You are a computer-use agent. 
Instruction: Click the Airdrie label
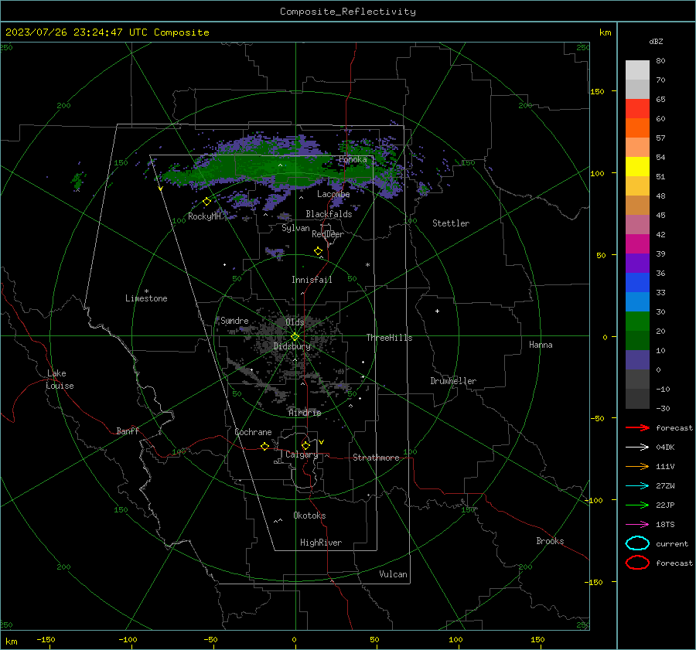[x=305, y=413]
